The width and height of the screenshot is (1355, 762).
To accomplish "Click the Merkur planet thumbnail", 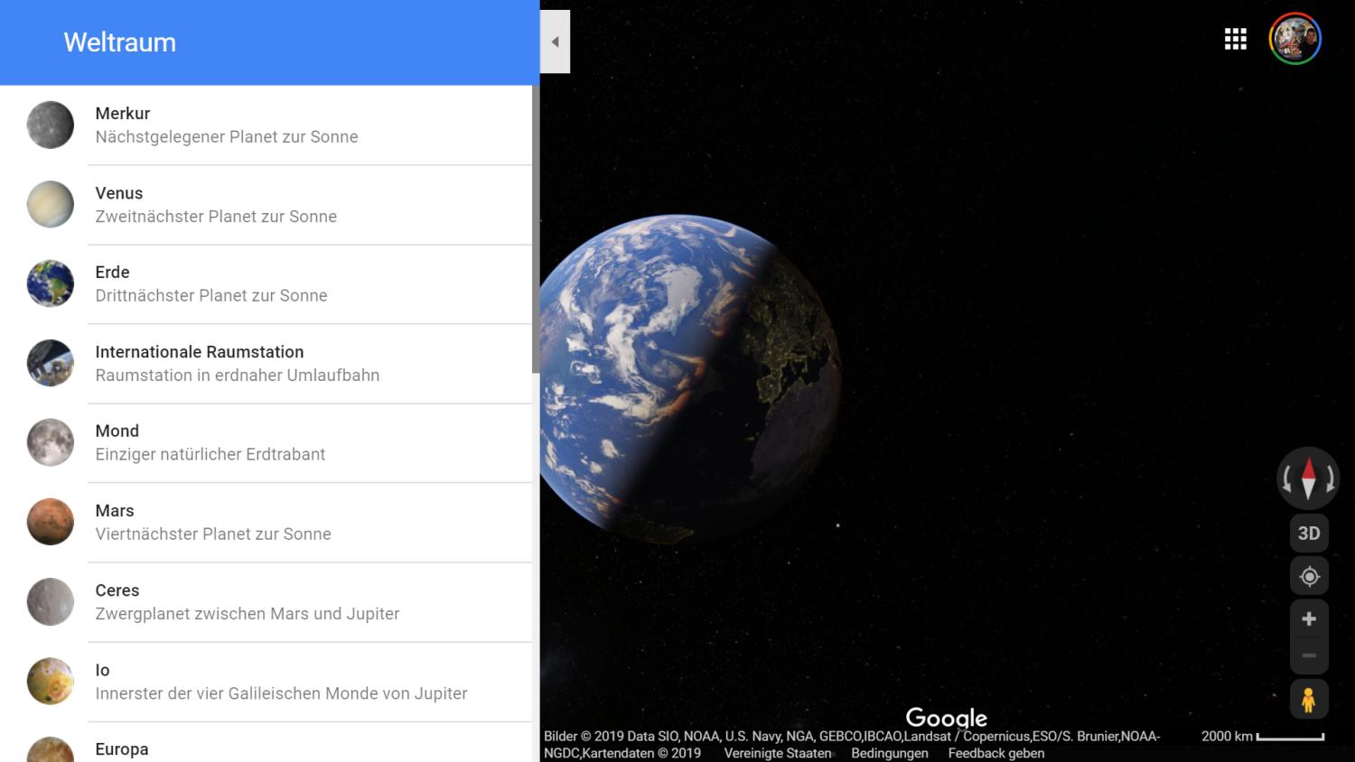I will (51, 125).
